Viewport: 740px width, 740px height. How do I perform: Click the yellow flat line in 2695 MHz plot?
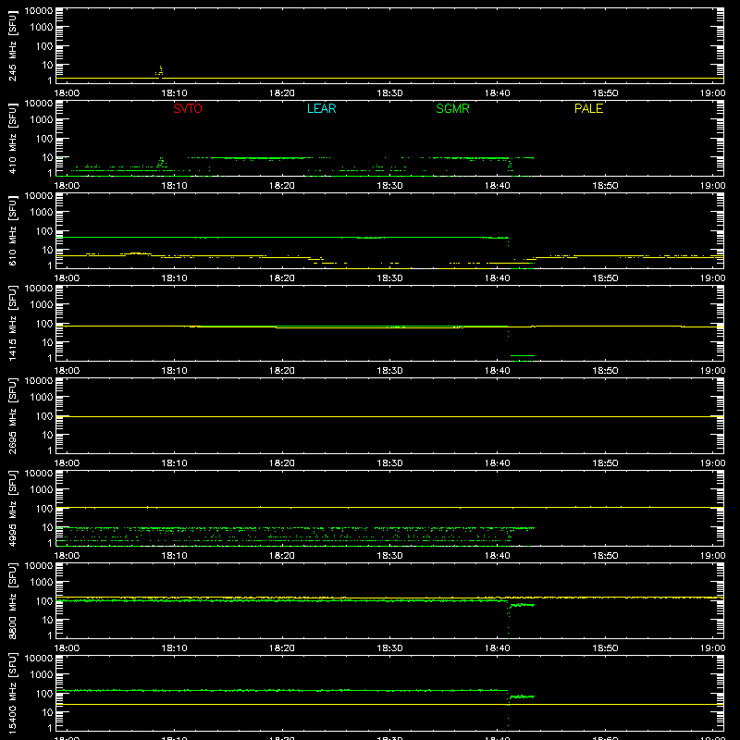(389, 417)
